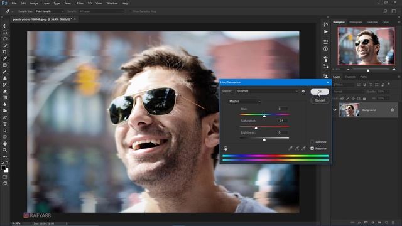Select the Background layer thumbnail
Viewport: 402px width, 226px height.
click(349, 110)
